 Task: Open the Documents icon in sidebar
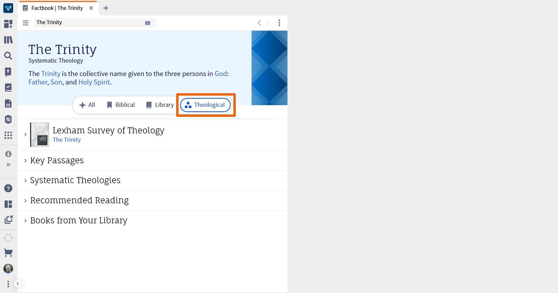pyautogui.click(x=8, y=103)
